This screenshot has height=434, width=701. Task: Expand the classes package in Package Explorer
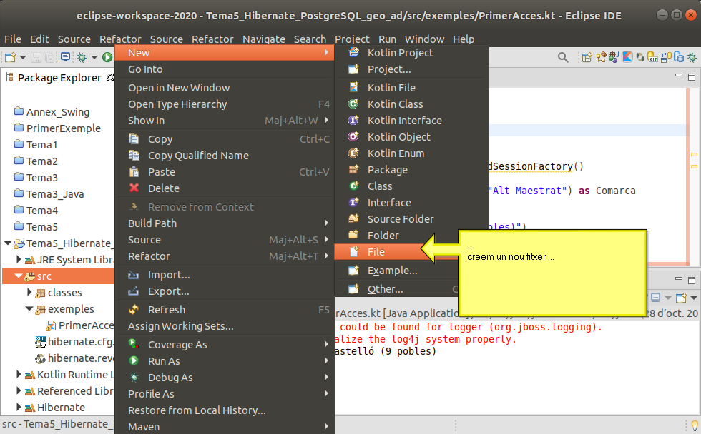click(x=29, y=292)
